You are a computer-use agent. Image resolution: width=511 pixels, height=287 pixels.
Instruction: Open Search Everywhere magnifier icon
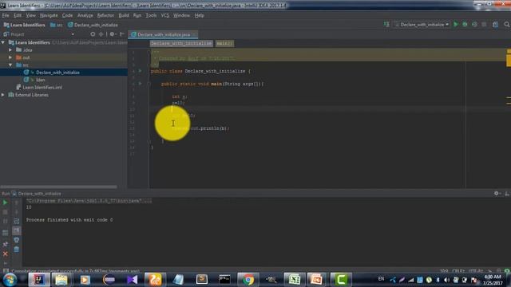507,25
